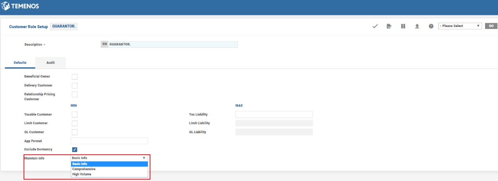The image size is (498, 181).
Task: Switch to the Audit tab
Action: point(51,63)
